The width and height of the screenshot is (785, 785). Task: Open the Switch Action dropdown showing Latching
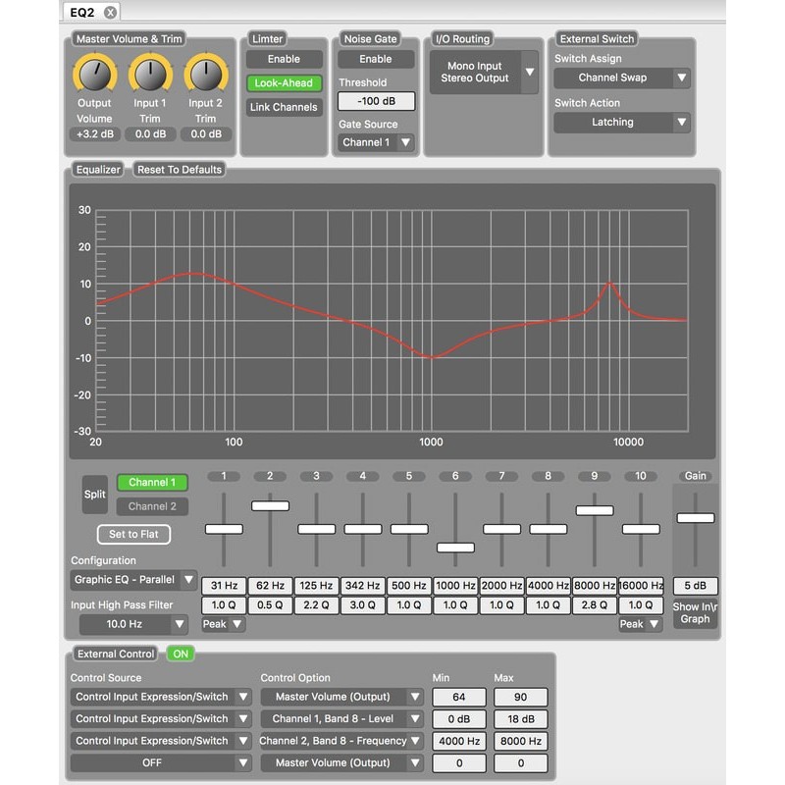[x=622, y=123]
